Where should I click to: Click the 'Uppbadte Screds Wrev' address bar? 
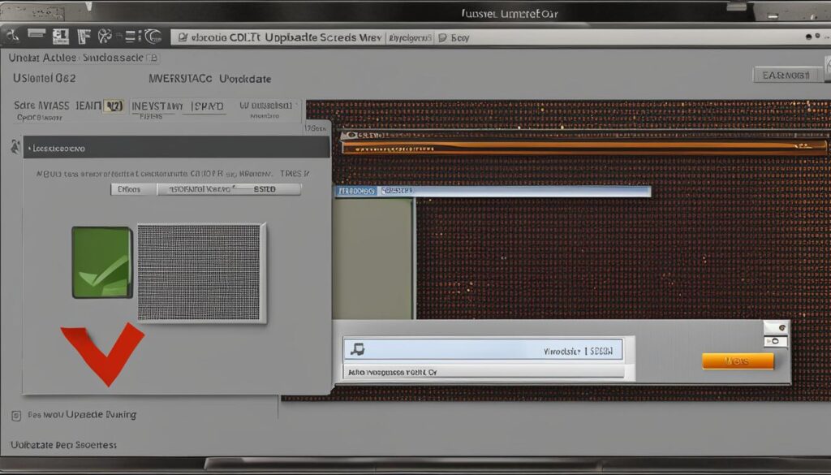coord(279,37)
